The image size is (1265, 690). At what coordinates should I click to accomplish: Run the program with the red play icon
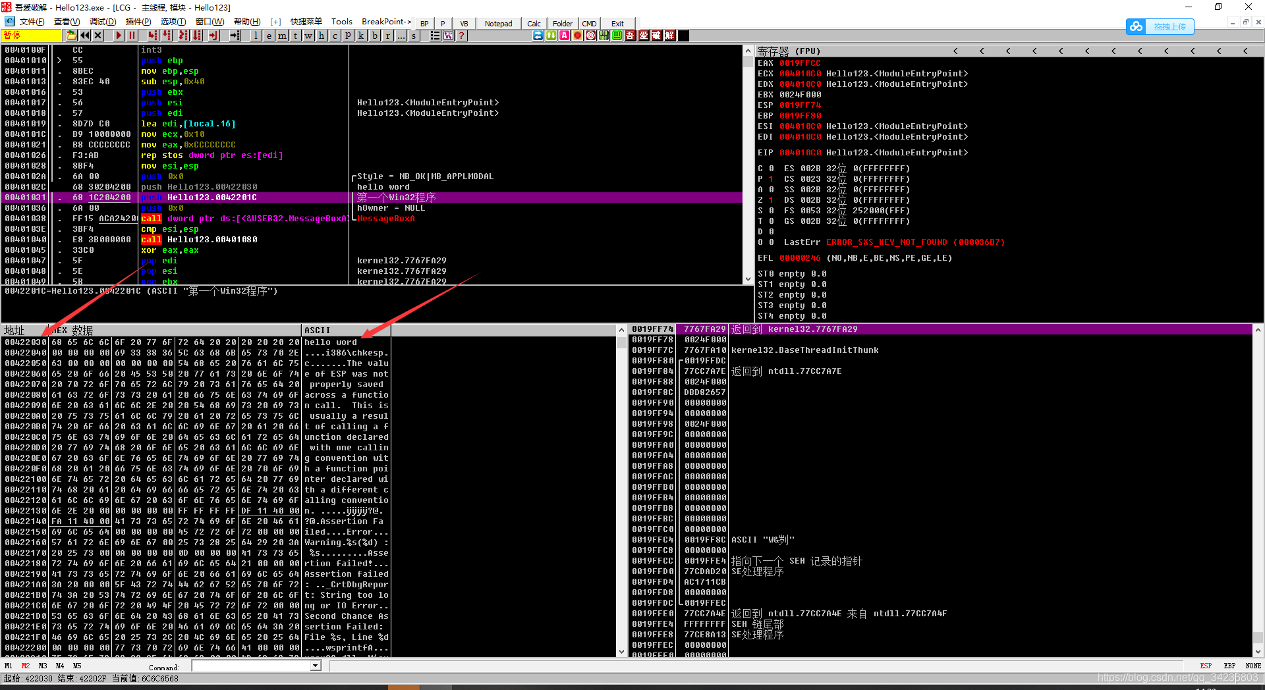pyautogui.click(x=119, y=36)
